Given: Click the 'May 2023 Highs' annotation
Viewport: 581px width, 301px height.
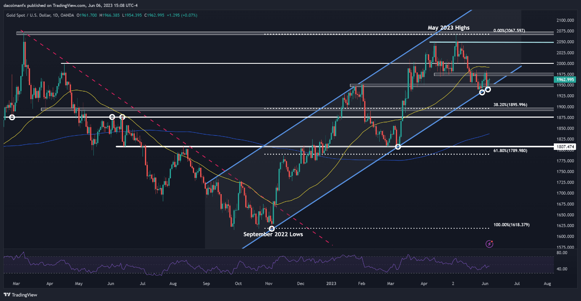Looking at the screenshot, I should [449, 28].
